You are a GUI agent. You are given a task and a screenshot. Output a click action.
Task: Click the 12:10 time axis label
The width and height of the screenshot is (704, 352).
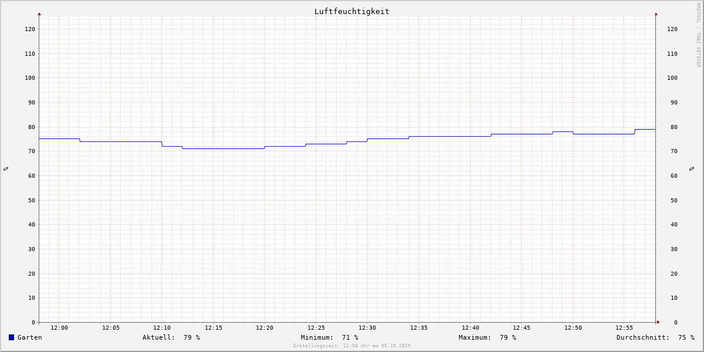click(x=162, y=328)
